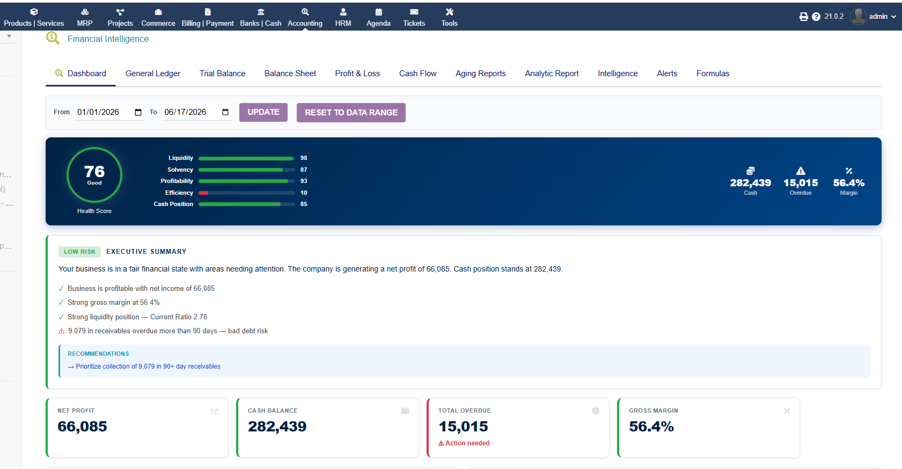
Task: Open the Banks | Cash module
Action: pos(261,17)
